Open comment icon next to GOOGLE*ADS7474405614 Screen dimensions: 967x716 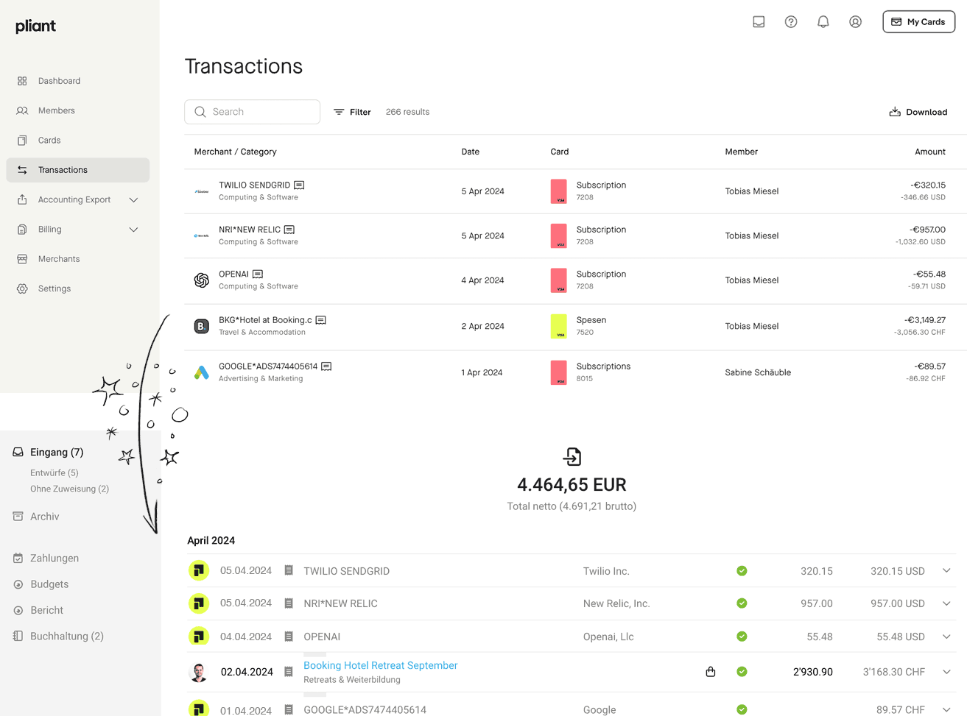coord(326,366)
